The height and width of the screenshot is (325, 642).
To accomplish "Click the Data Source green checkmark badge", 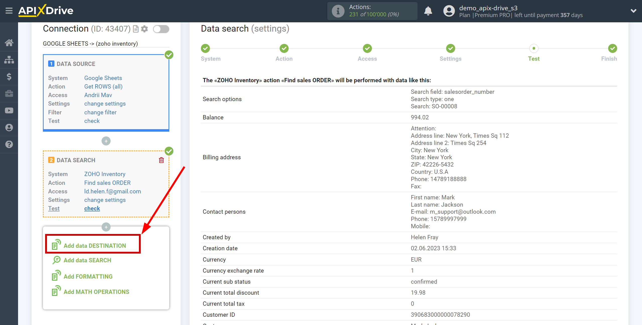I will [169, 55].
